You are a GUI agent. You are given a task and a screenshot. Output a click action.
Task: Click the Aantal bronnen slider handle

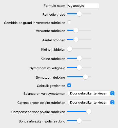coord(76,40)
